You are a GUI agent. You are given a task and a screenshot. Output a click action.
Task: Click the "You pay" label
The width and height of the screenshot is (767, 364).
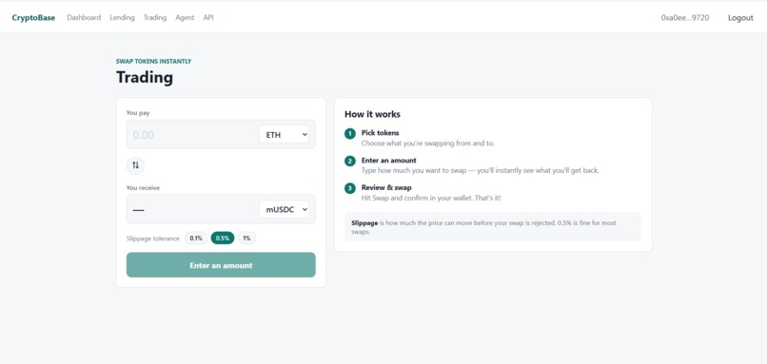(x=138, y=113)
